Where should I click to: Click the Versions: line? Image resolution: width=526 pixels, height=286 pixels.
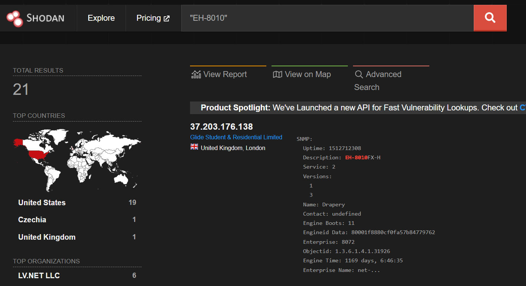[317, 176]
